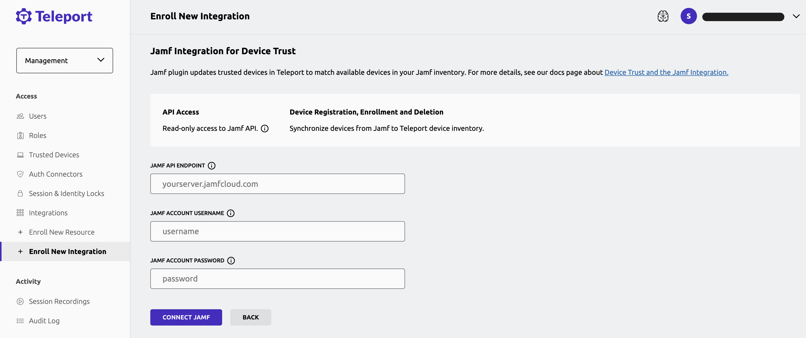Click the JAMF API Endpoint info icon
This screenshot has height=338, width=806.
[211, 165]
